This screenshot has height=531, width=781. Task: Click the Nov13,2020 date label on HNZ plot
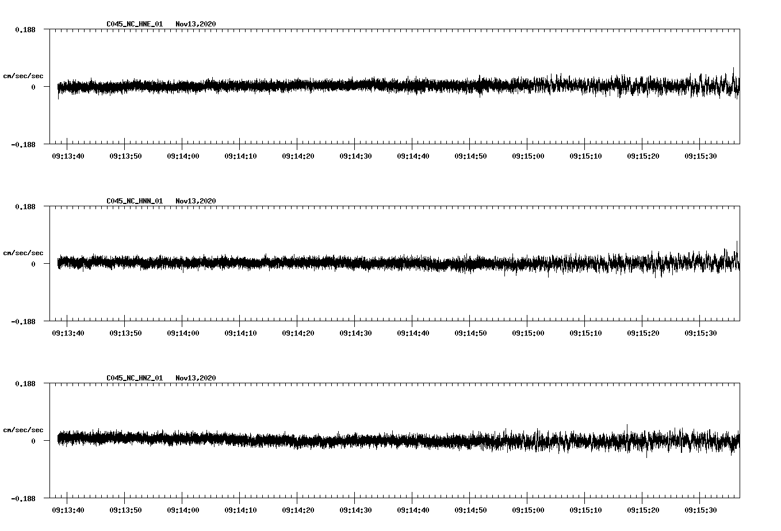194,378
